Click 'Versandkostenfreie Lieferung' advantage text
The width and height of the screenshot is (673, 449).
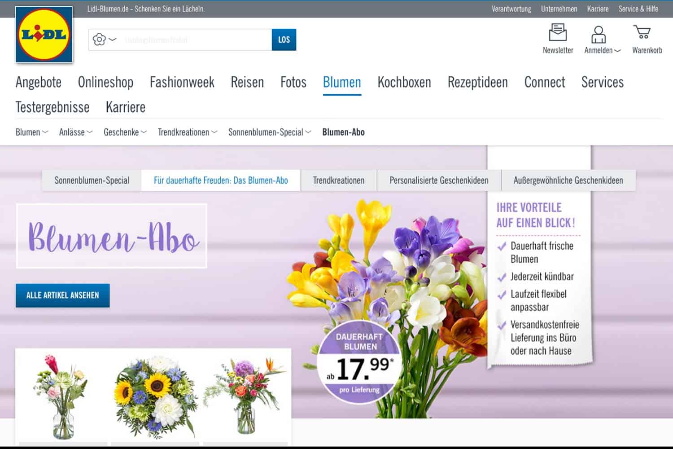click(x=545, y=338)
